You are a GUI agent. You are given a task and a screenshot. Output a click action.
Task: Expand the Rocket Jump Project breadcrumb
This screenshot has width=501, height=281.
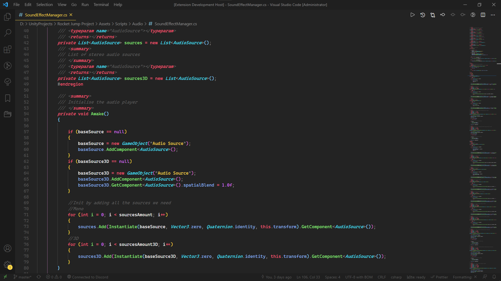pos(75,24)
